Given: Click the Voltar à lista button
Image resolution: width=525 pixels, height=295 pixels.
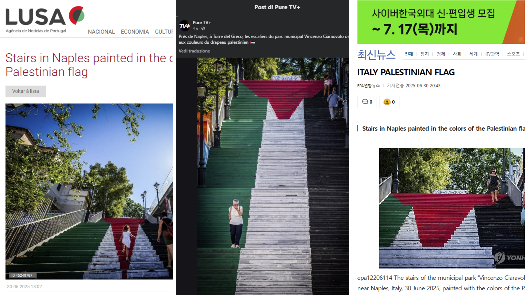Looking at the screenshot, I should tap(25, 91).
